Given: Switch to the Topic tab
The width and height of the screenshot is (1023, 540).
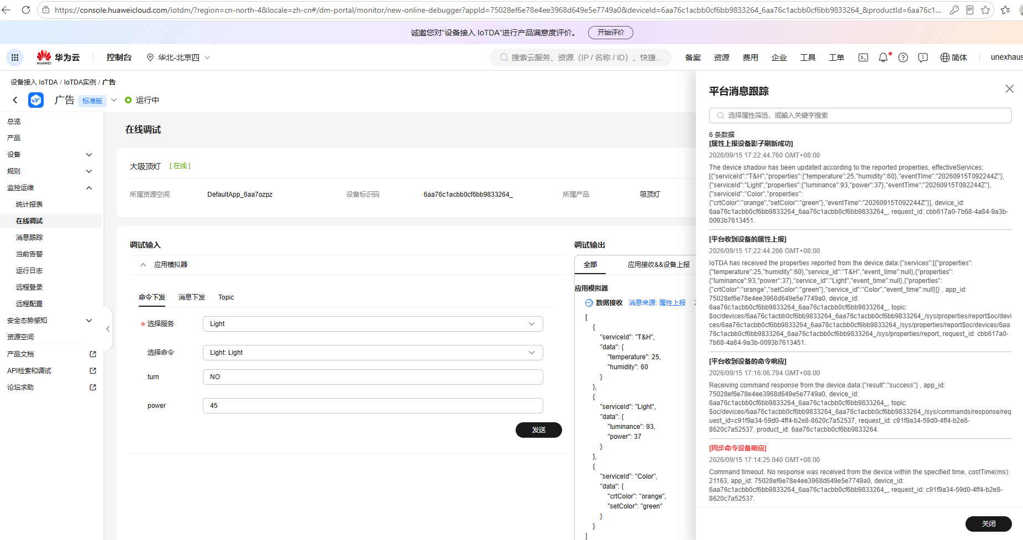Looking at the screenshot, I should (226, 297).
